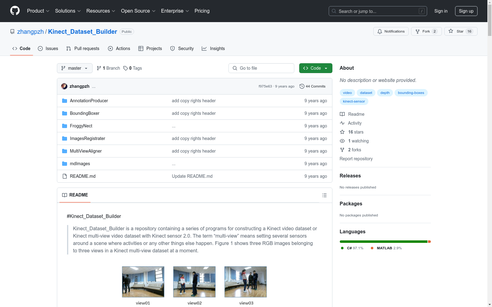
Task: Open the MultiViewAligner folder icon
Action: click(65, 151)
